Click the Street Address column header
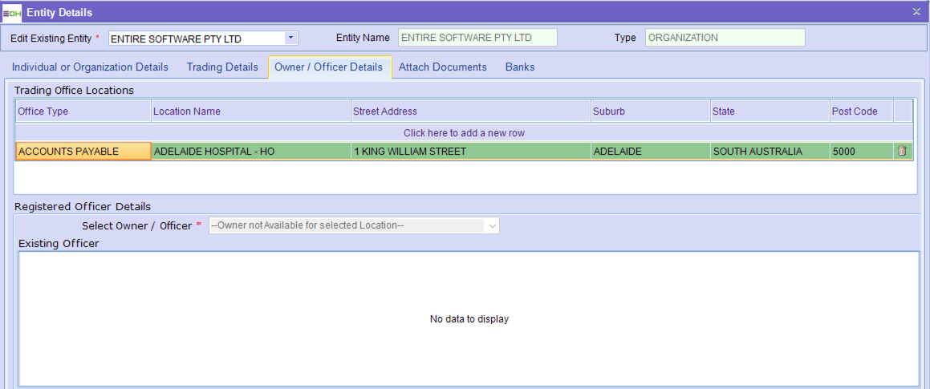 (469, 111)
